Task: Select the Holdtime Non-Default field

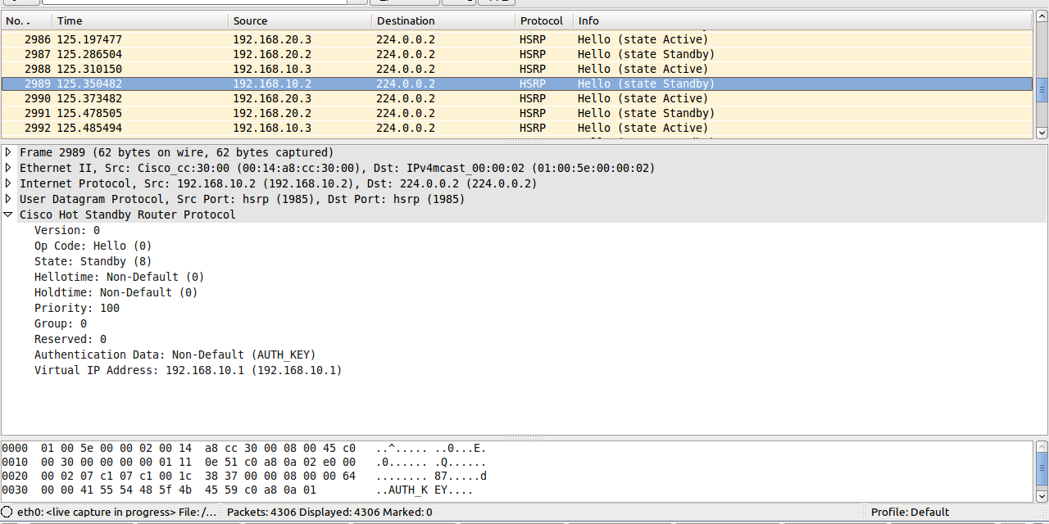Action: tap(116, 292)
